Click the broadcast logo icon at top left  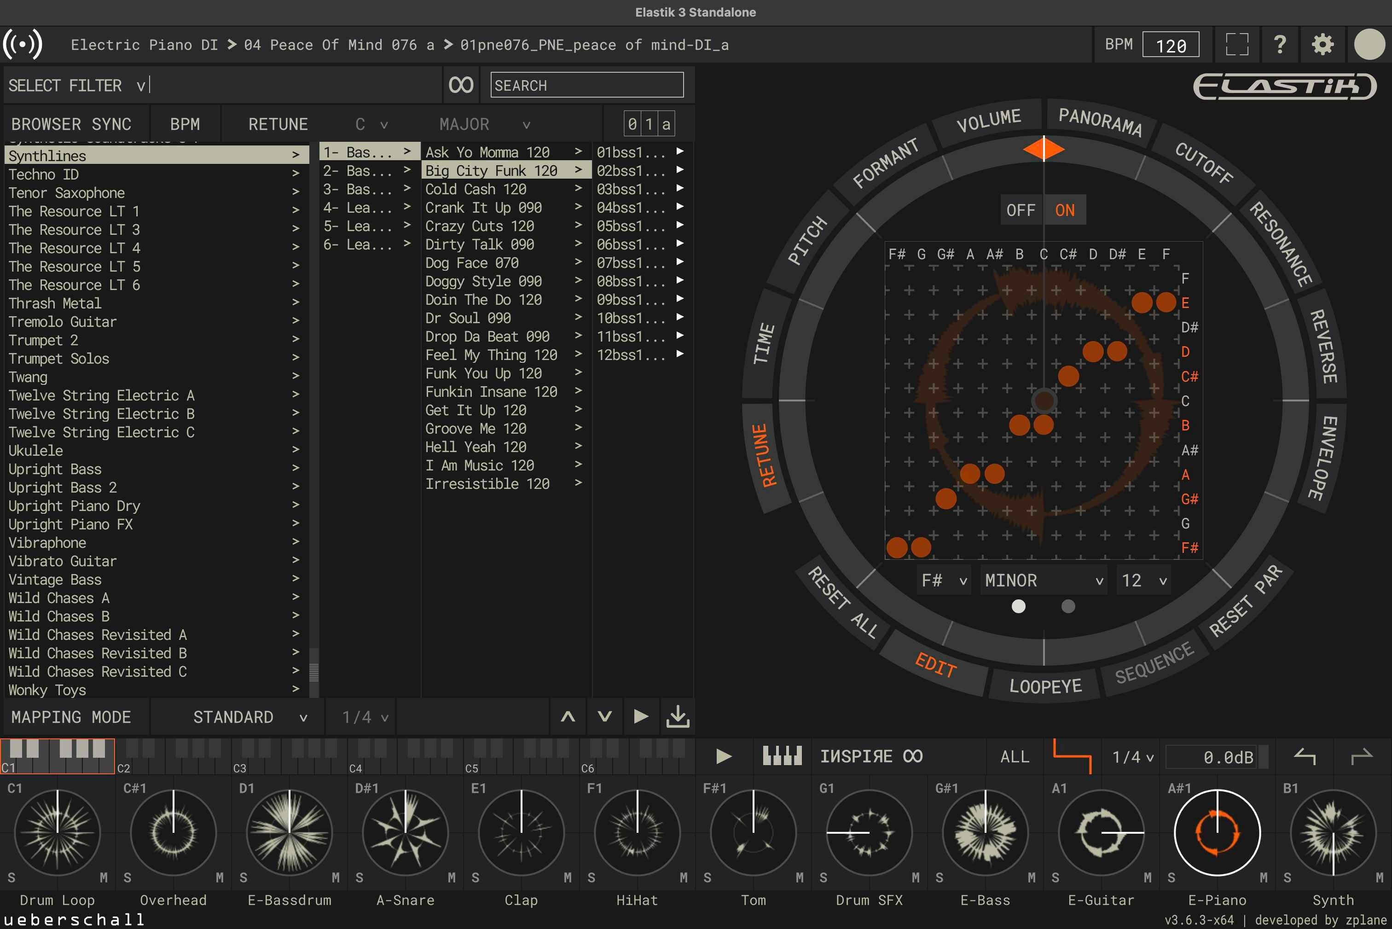pos(23,45)
